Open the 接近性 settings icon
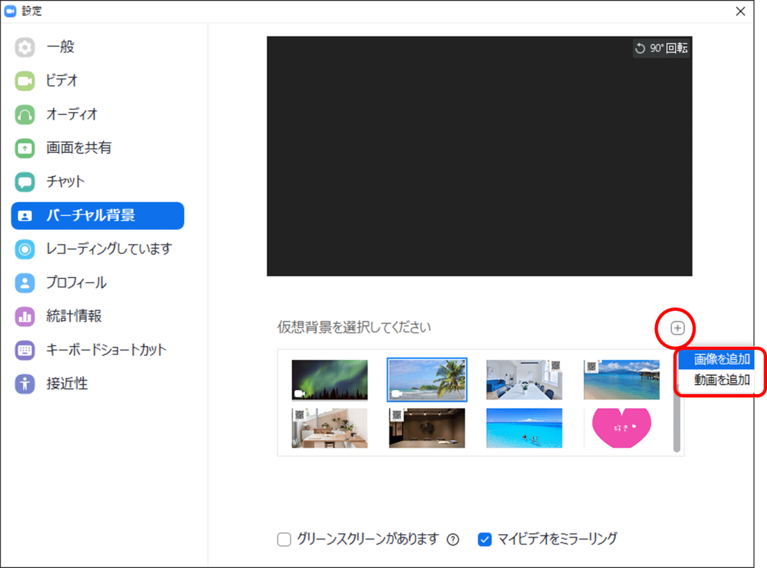 tap(24, 384)
